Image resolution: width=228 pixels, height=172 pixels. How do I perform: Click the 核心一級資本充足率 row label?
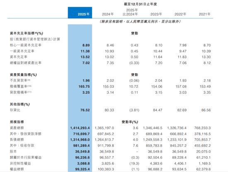point(26,45)
